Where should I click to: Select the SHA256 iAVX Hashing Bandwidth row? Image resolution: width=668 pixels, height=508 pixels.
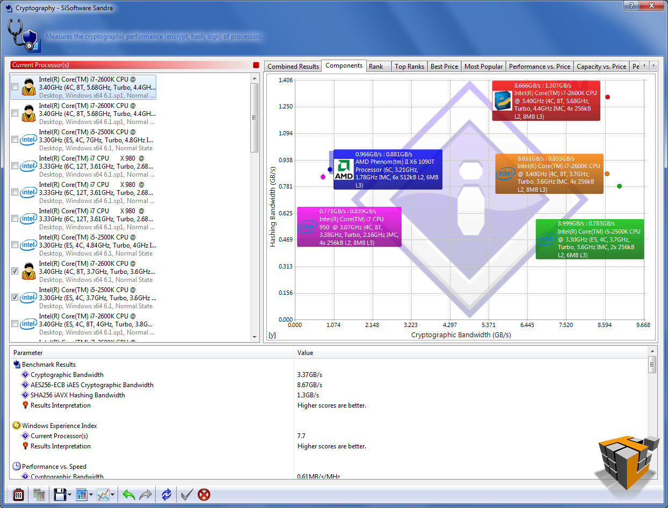[329, 395]
